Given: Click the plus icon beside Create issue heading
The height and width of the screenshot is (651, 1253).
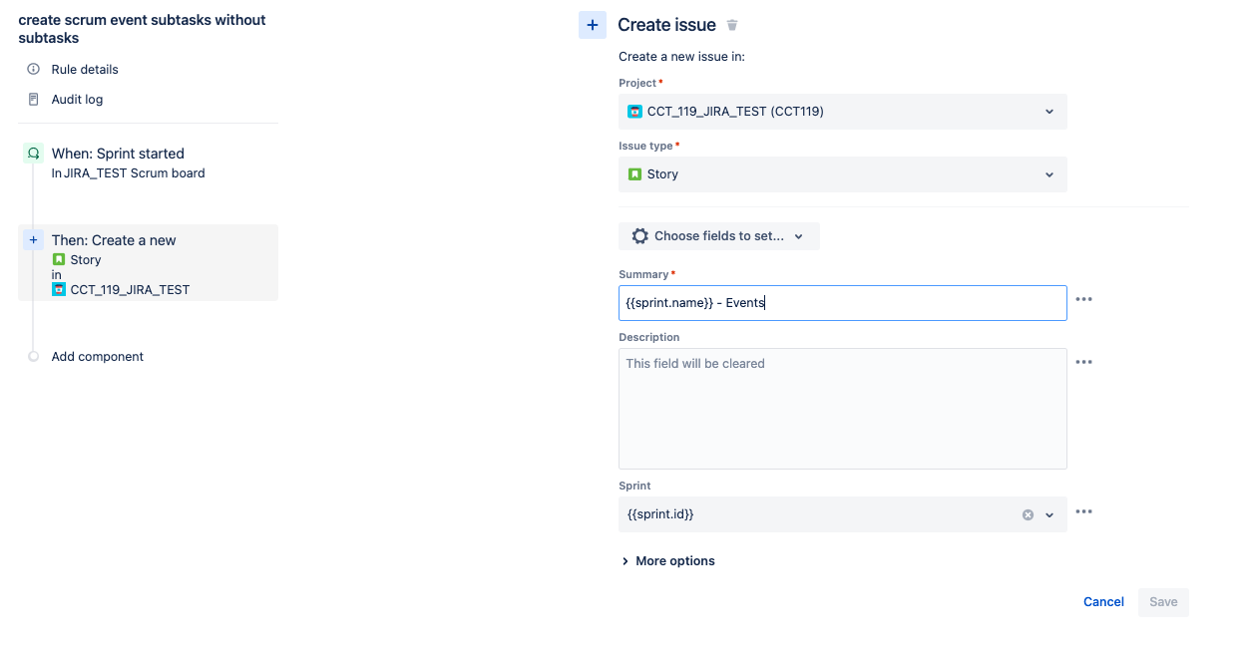Looking at the screenshot, I should pyautogui.click(x=593, y=24).
